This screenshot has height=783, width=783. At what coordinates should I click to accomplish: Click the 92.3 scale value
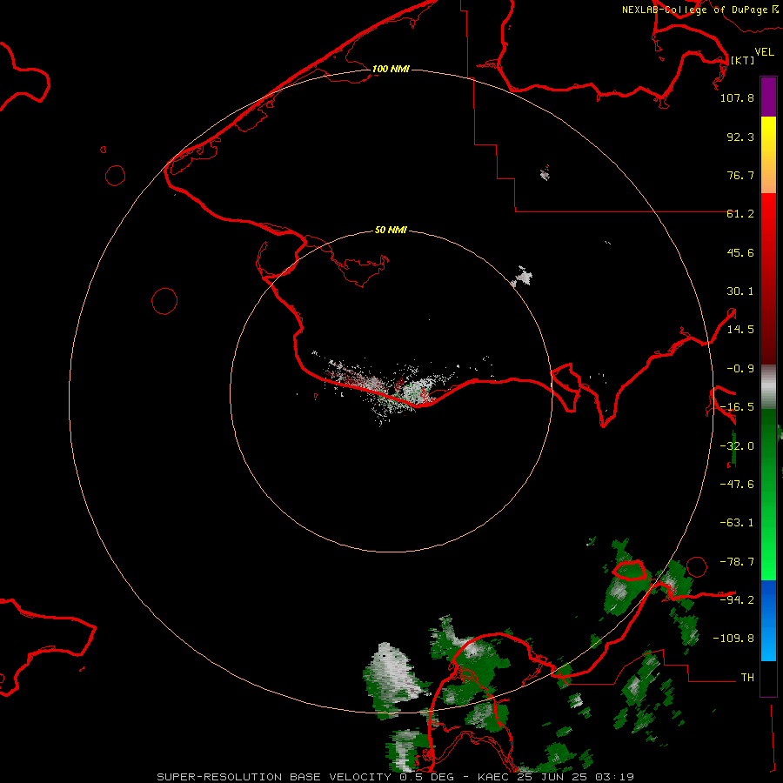pyautogui.click(x=740, y=137)
